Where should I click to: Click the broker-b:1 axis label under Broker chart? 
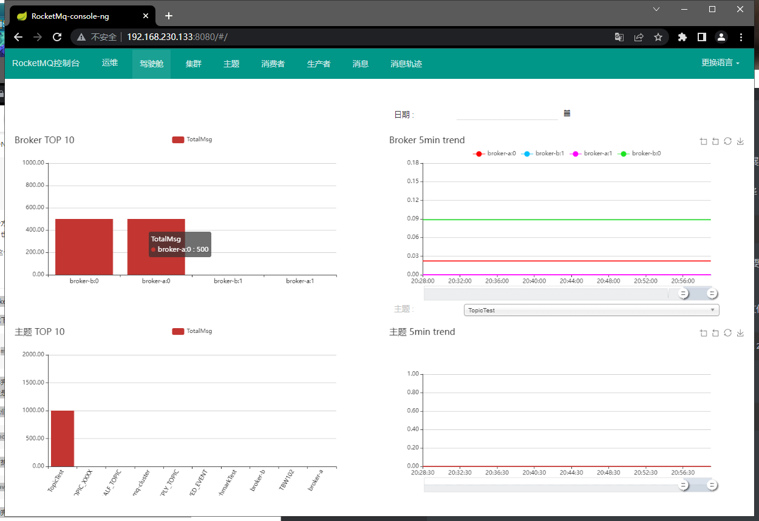pos(228,281)
